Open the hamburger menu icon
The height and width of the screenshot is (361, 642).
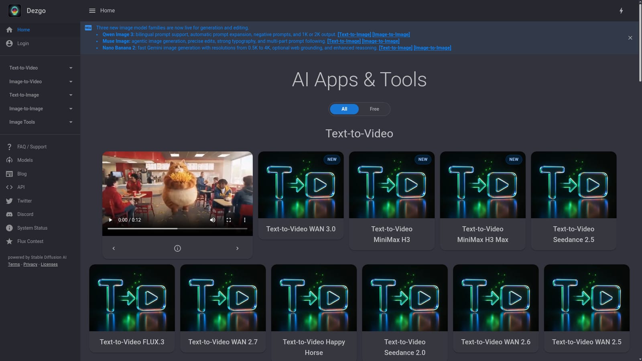(x=92, y=11)
